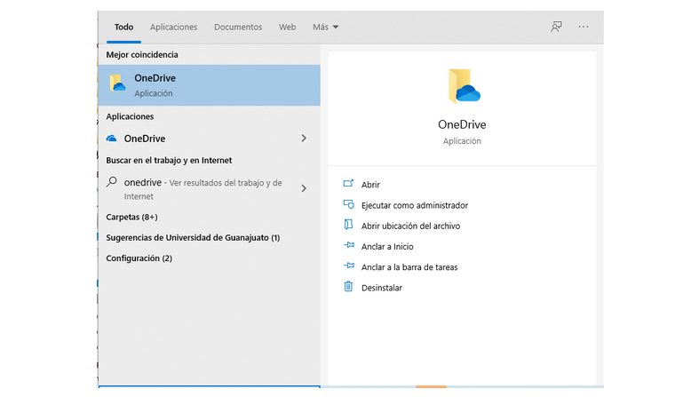The height and width of the screenshot is (397, 683).
Task: Select the Documentos tab
Action: 238,27
